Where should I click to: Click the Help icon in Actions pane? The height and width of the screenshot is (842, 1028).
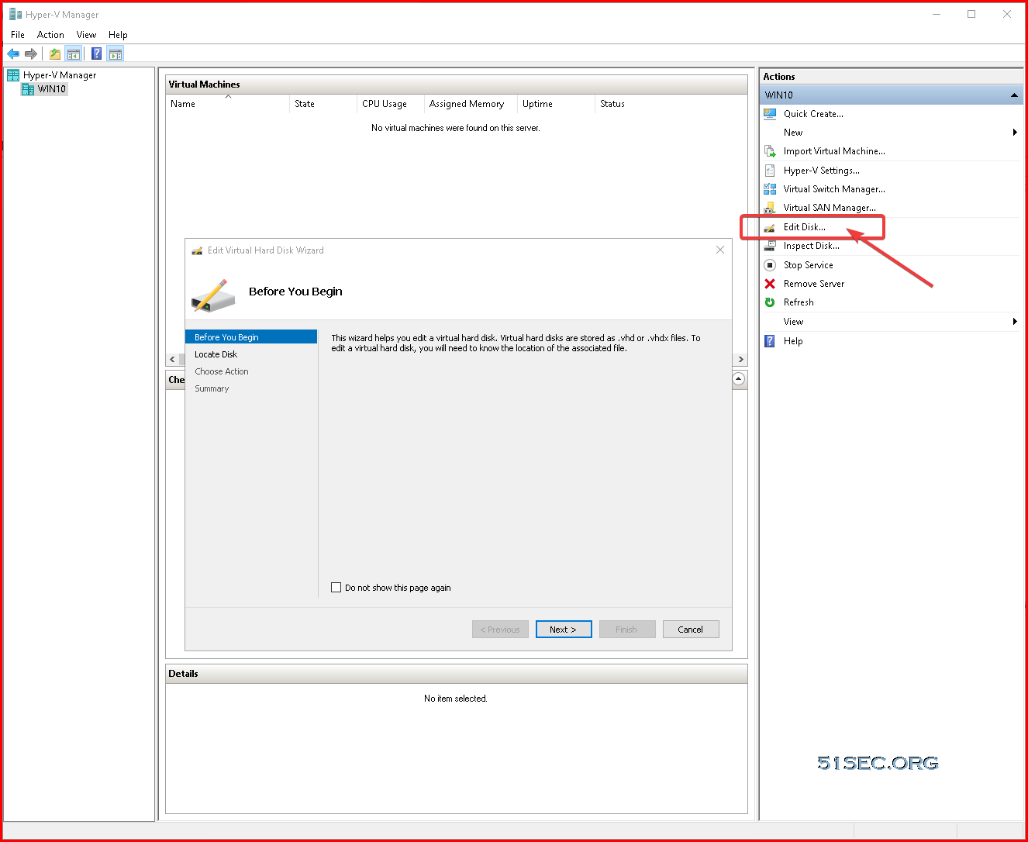pos(770,341)
